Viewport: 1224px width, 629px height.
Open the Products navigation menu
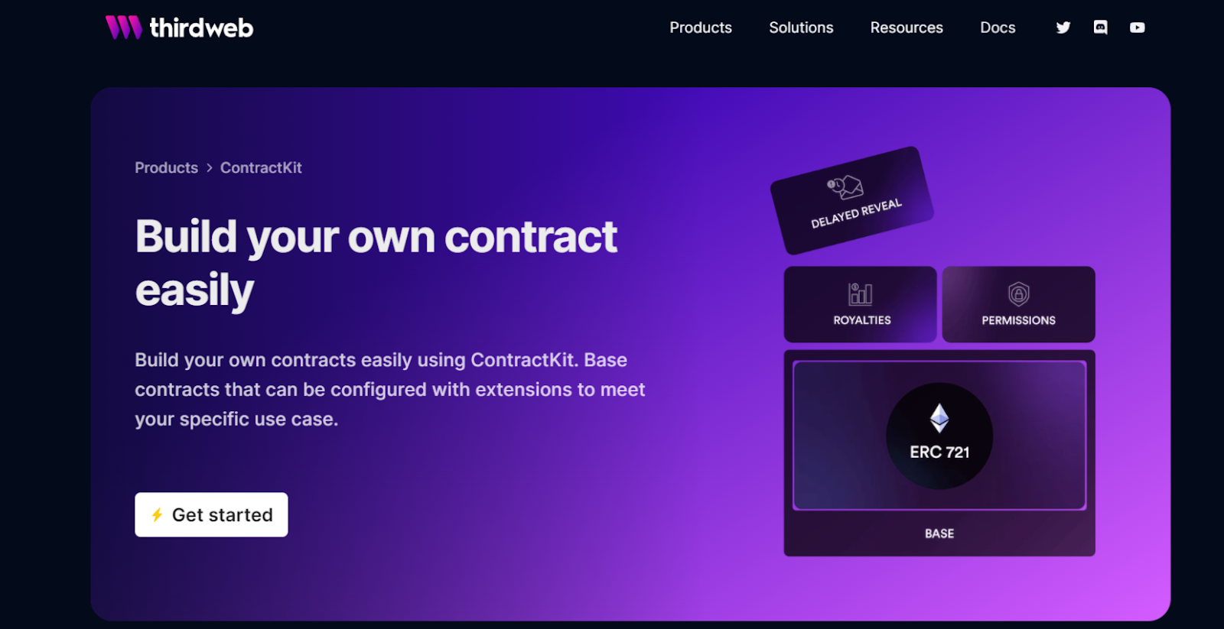700,27
